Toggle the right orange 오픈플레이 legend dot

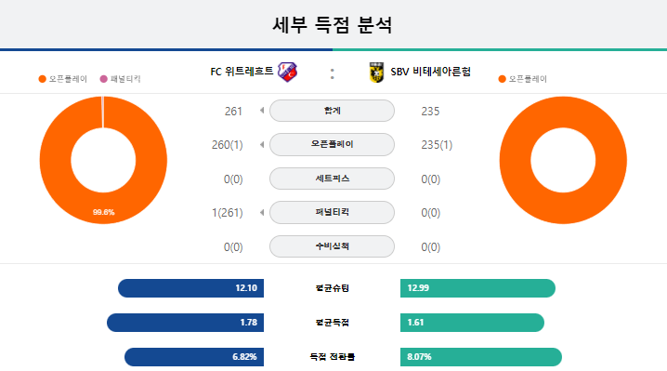[x=502, y=79]
